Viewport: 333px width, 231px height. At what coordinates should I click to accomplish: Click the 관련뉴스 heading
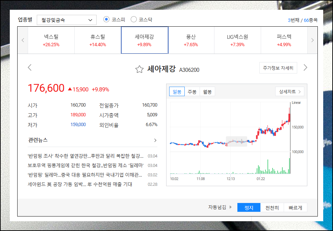point(38,140)
